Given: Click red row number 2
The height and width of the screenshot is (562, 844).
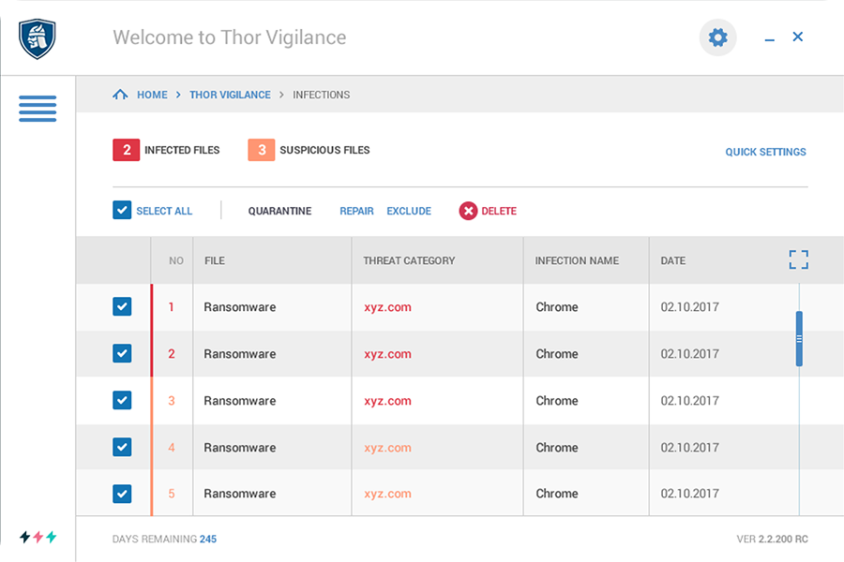Looking at the screenshot, I should click(172, 354).
